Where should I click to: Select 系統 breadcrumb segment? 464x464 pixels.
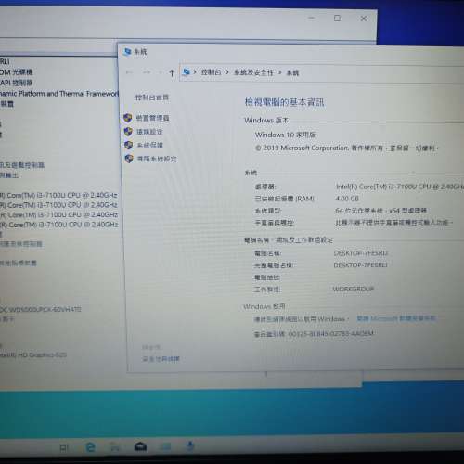[x=292, y=73]
